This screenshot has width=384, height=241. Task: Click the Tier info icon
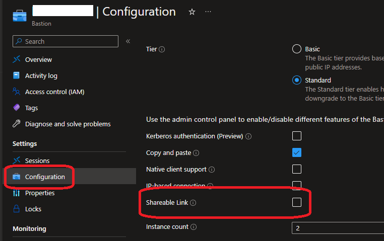click(162, 49)
